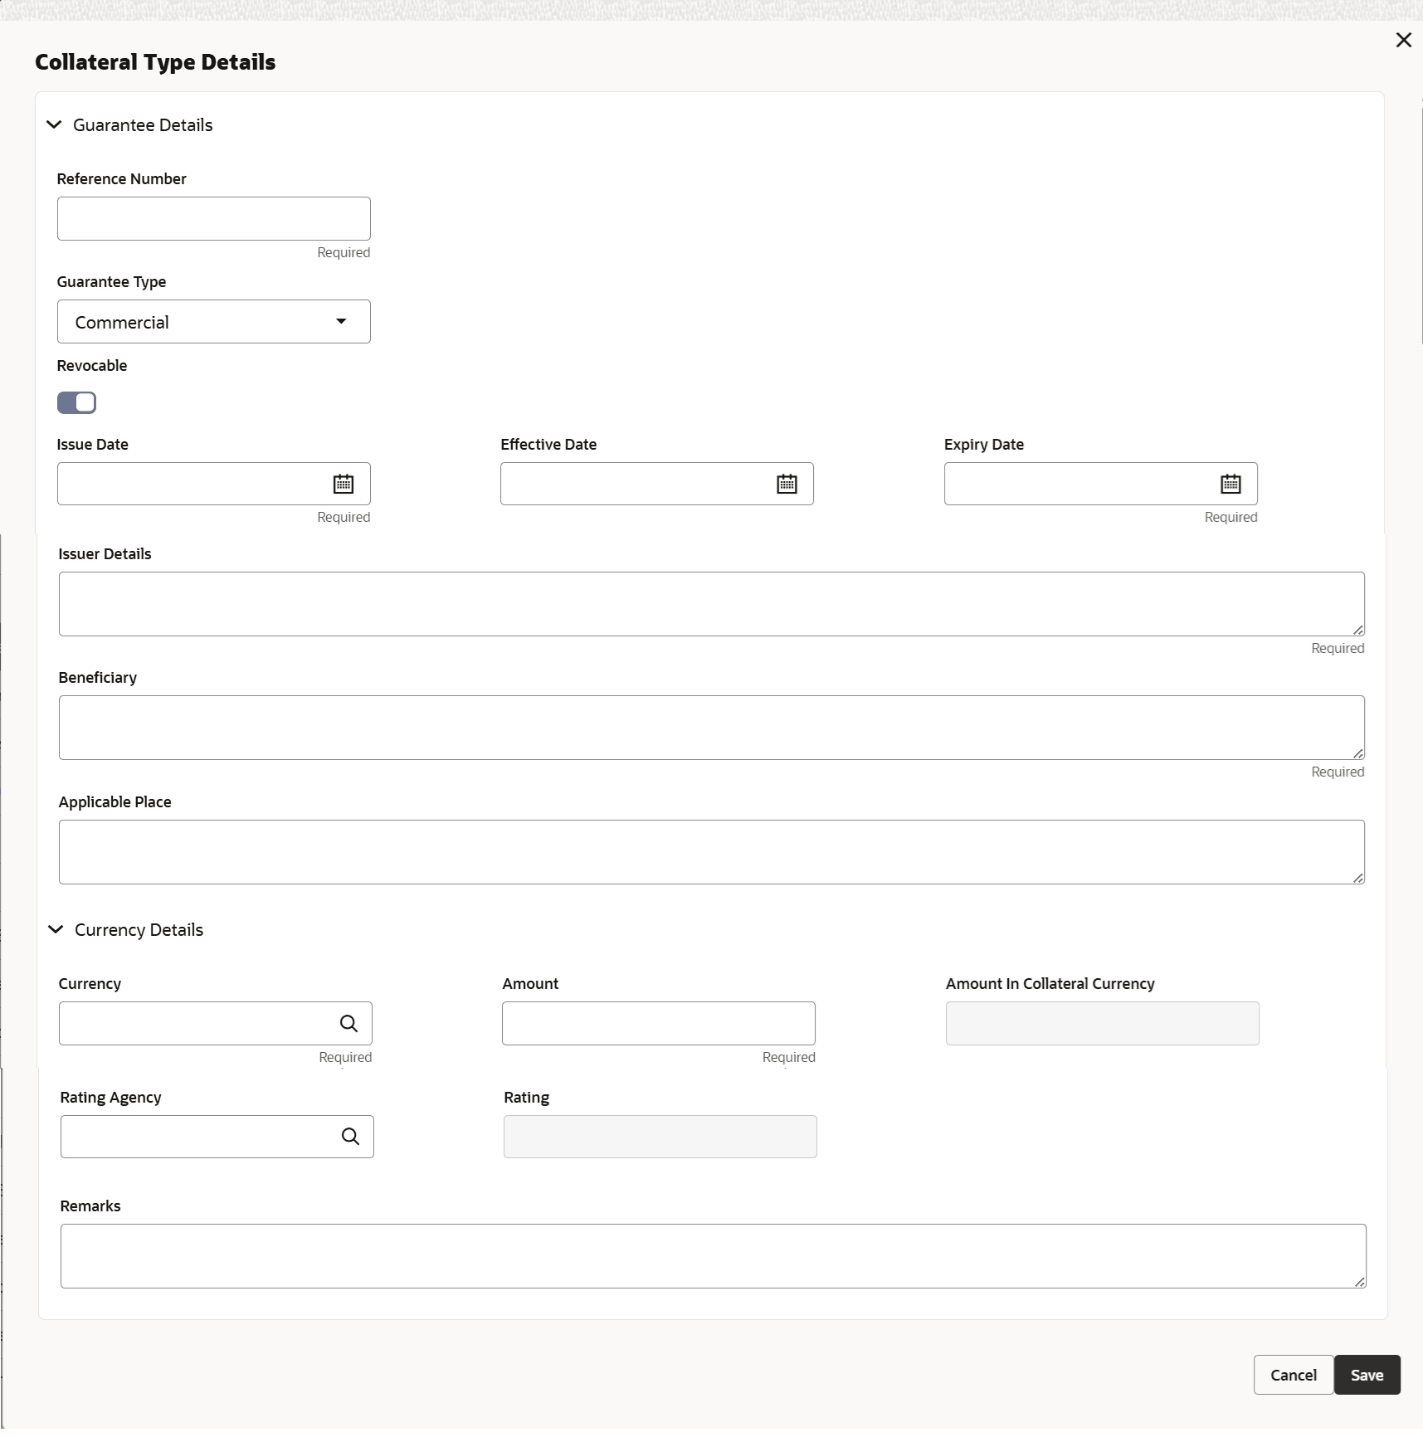1423x1437 pixels.
Task: Click the Save button
Action: point(1367,1376)
